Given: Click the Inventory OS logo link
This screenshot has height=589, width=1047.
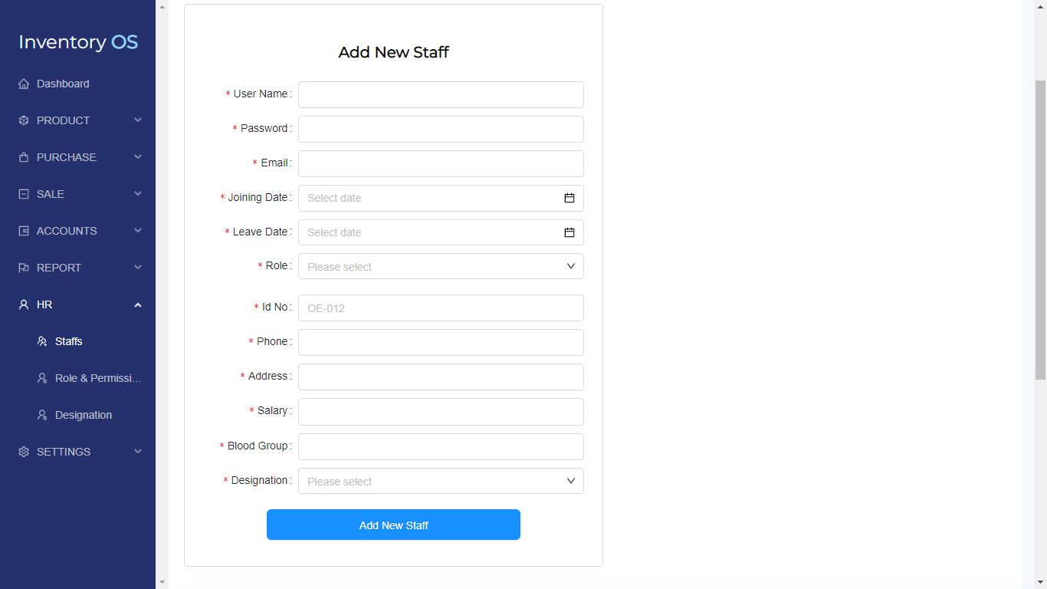Looking at the screenshot, I should [x=78, y=42].
